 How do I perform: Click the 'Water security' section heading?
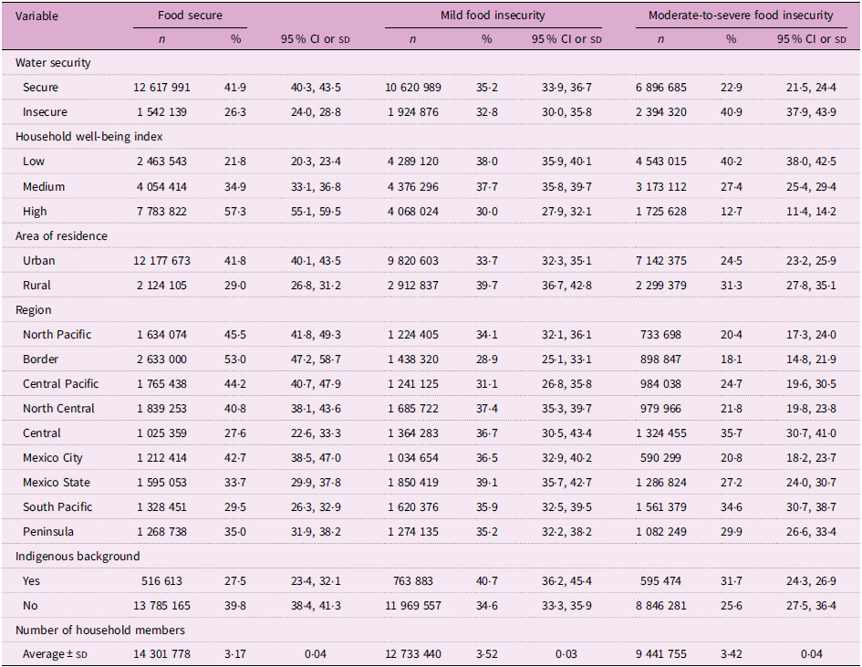pos(53,63)
